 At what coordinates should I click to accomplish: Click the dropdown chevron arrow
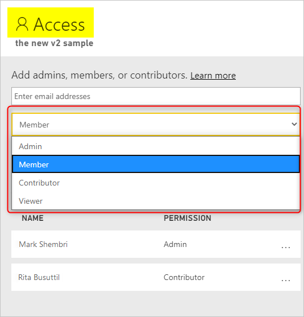[294, 124]
